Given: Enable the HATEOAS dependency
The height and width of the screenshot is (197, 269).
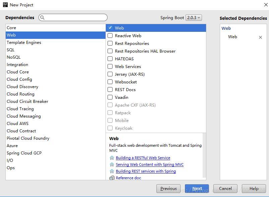Looking at the screenshot, I should [x=110, y=59].
